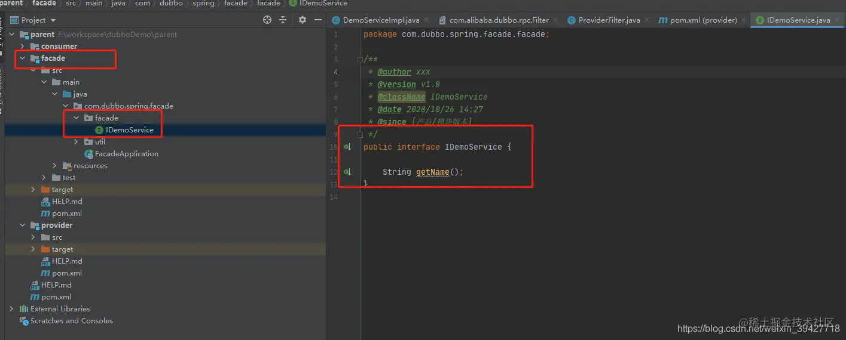The height and width of the screenshot is (340, 846).
Task: Click the IDemoService breadcrumb in navigation bar
Action: coord(323,3)
